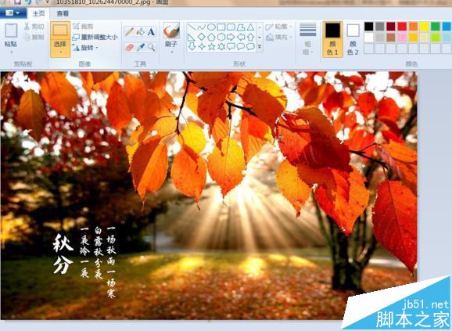The height and width of the screenshot is (331, 452).
Task: Choose the Right arrow shape
Action: (x=231, y=37)
